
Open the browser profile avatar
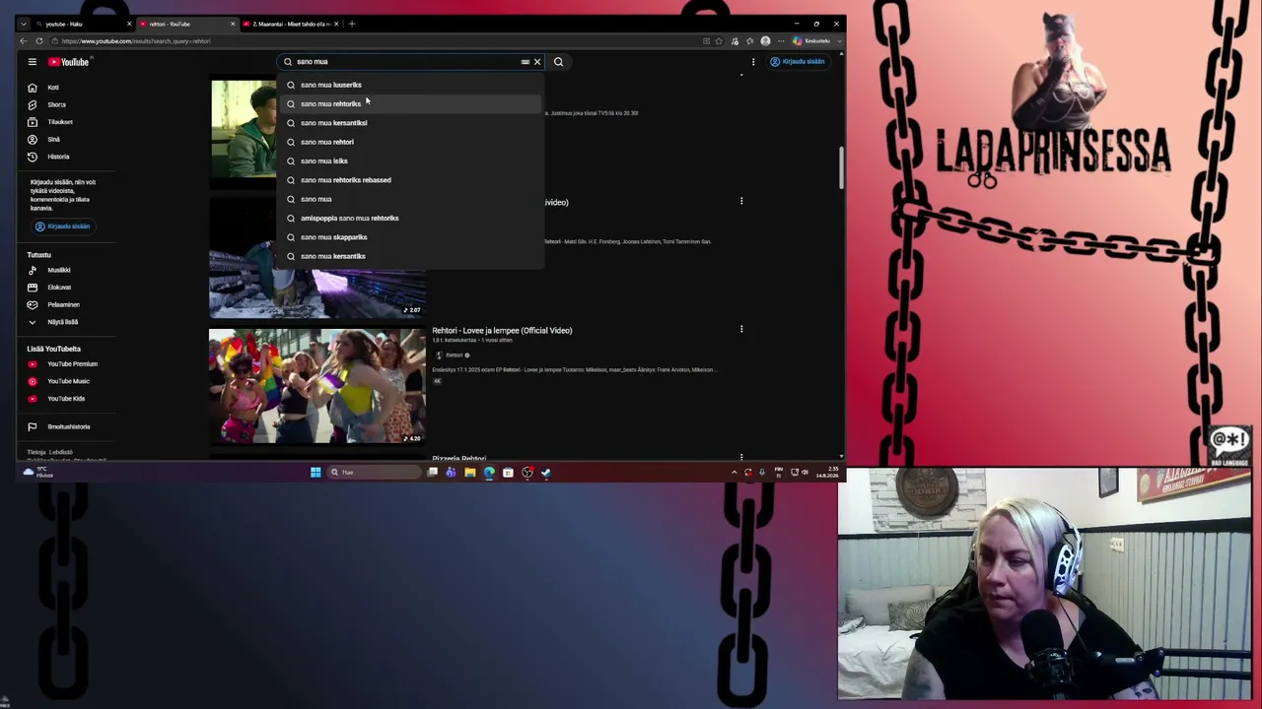(765, 41)
